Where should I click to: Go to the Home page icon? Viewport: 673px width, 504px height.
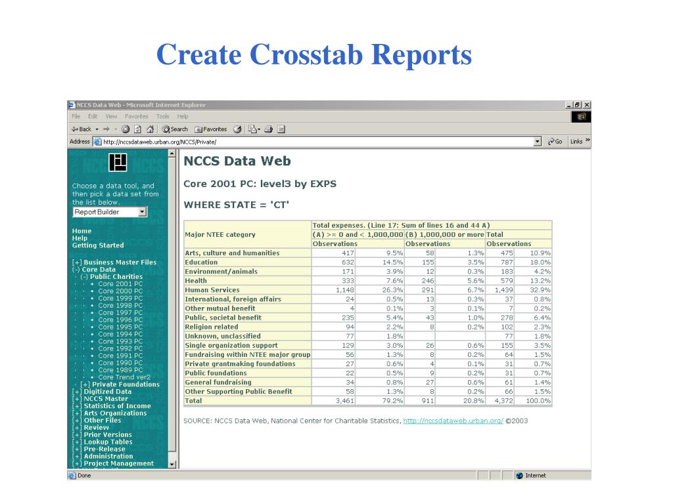click(151, 129)
